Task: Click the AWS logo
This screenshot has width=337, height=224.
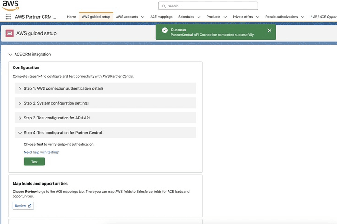Action: pos(10,6)
